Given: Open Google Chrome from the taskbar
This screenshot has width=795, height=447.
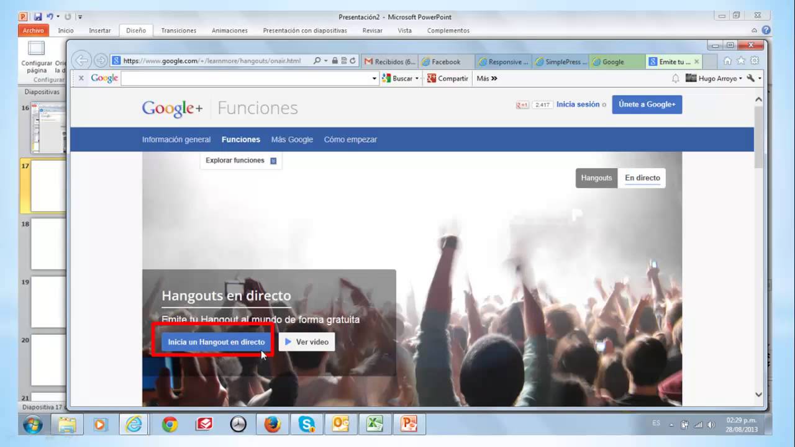Looking at the screenshot, I should pyautogui.click(x=170, y=425).
